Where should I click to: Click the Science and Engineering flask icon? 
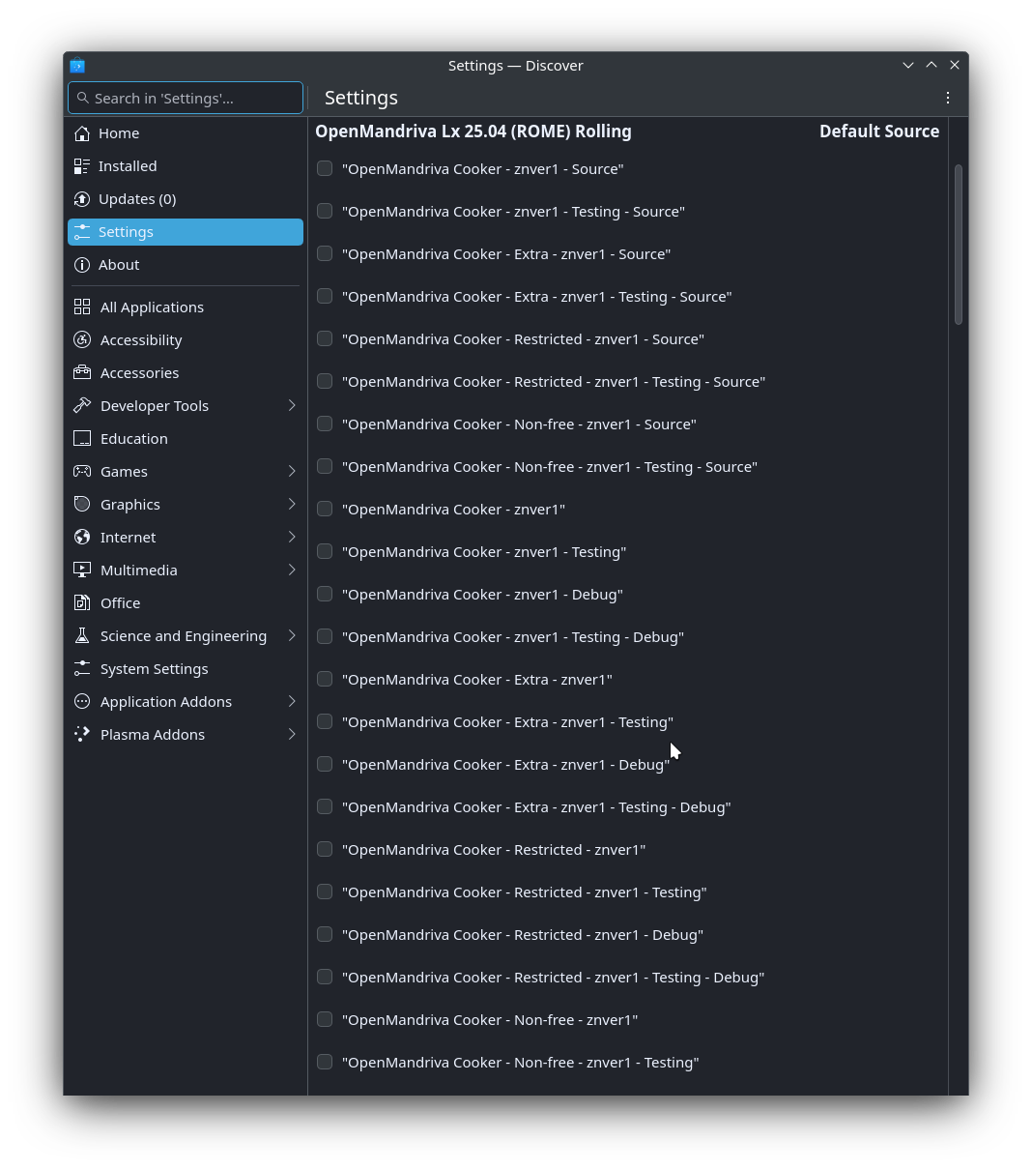click(x=82, y=636)
